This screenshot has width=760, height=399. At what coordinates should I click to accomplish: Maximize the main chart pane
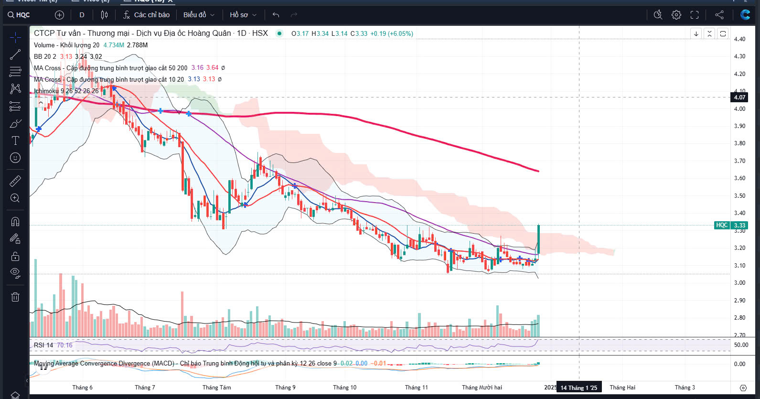pyautogui.click(x=723, y=33)
